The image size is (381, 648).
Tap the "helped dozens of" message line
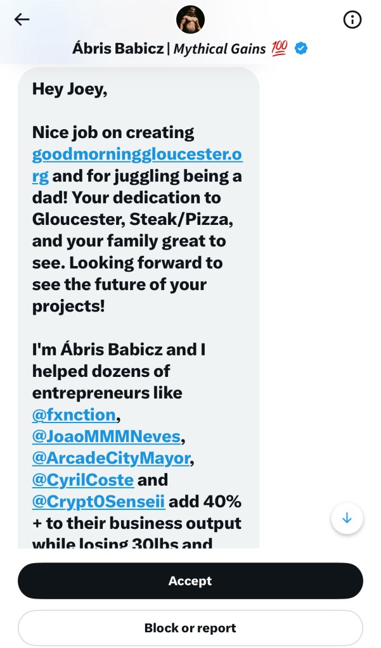(x=101, y=371)
